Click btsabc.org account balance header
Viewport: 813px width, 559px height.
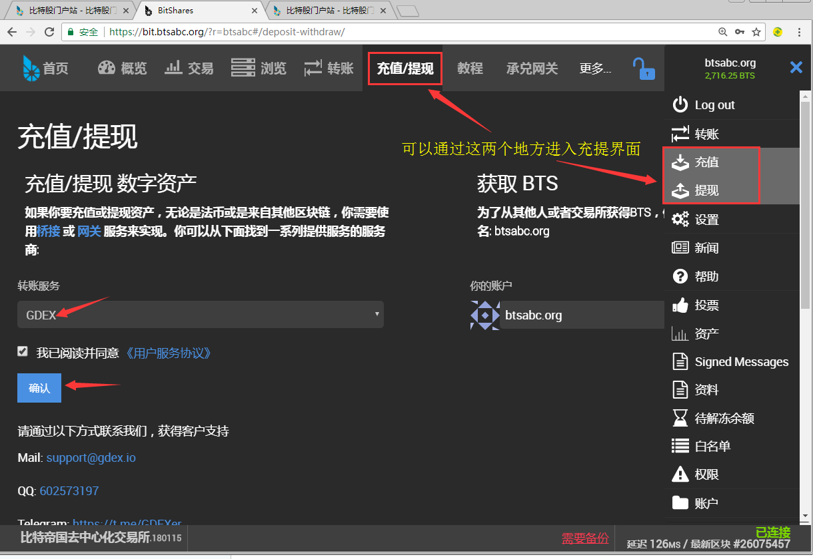tap(730, 69)
